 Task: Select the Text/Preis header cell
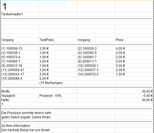click(58, 40)
